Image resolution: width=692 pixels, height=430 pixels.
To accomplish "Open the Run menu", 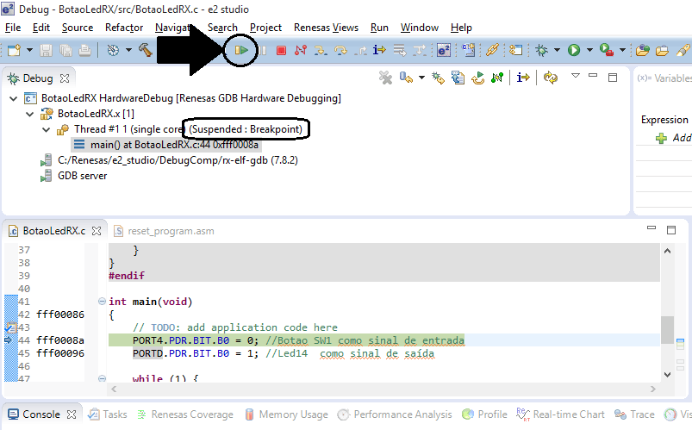I will tap(379, 28).
